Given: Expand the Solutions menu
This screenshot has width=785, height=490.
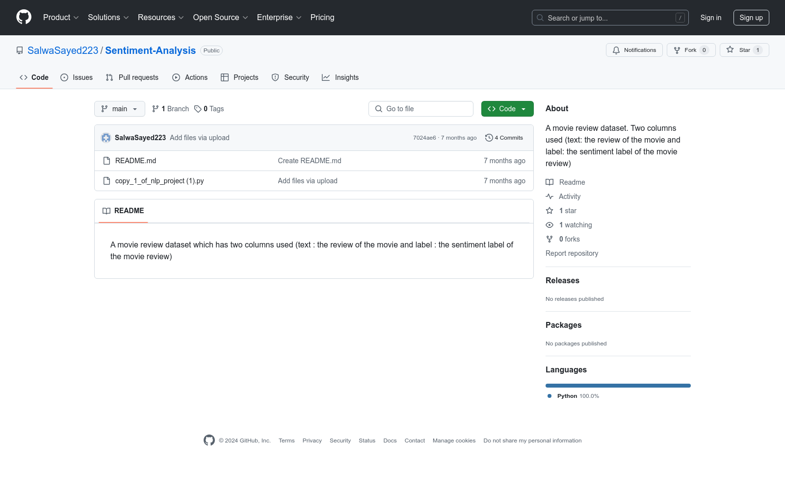Looking at the screenshot, I should (x=108, y=17).
